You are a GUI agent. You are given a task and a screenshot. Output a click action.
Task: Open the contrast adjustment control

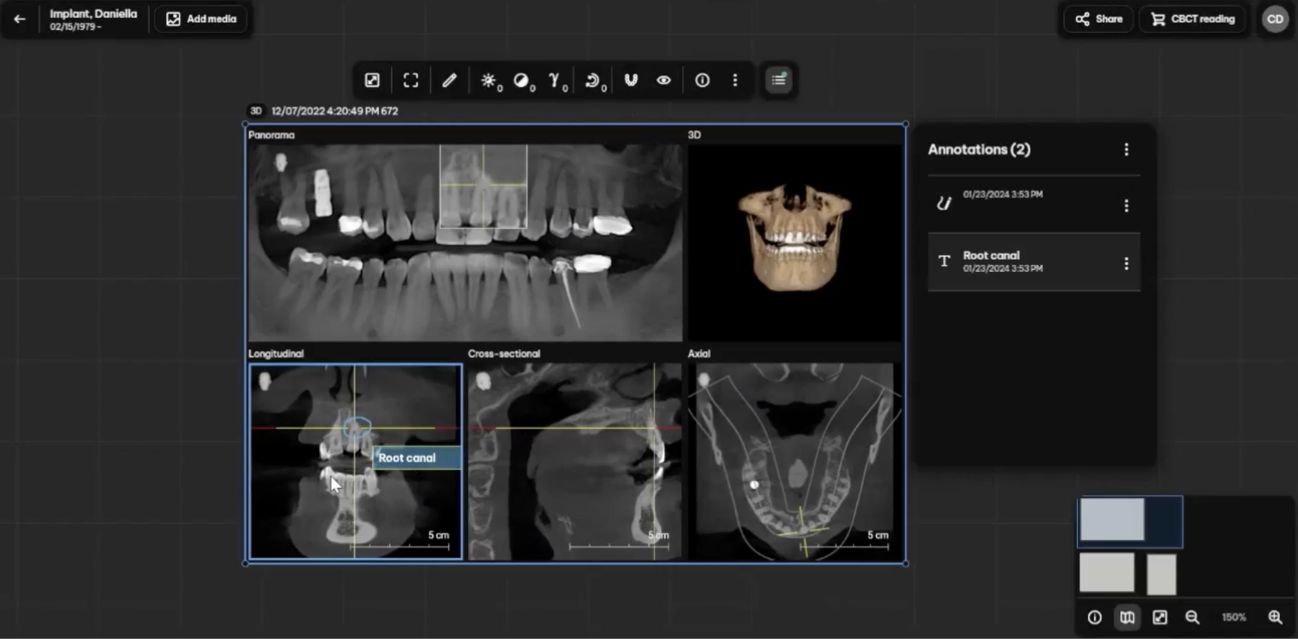pyautogui.click(x=523, y=79)
